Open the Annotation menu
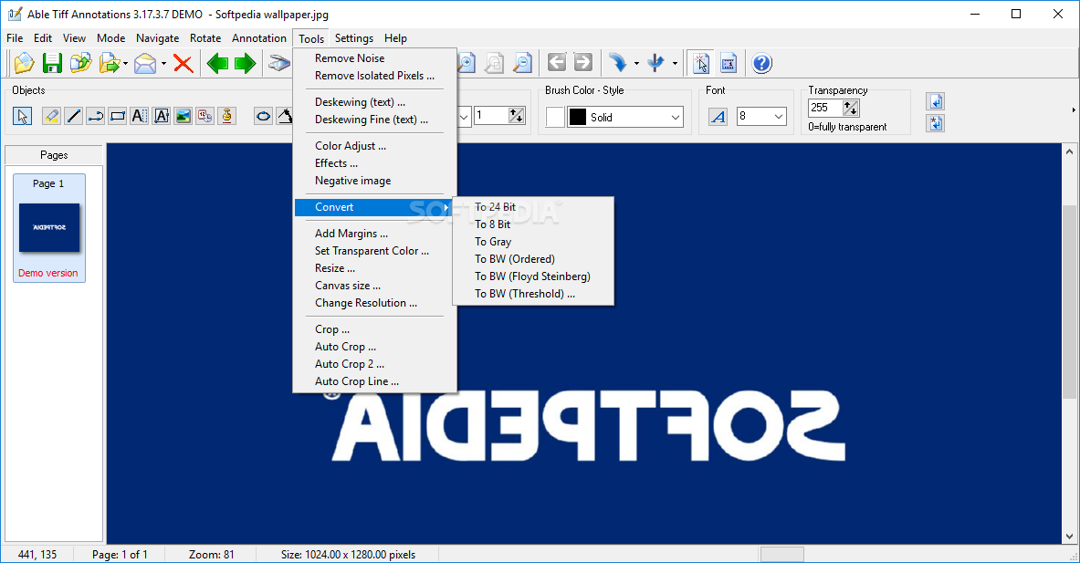 [x=259, y=38]
